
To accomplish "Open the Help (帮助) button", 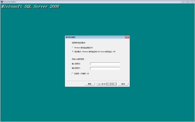I will pyautogui.click(x=90, y=84).
